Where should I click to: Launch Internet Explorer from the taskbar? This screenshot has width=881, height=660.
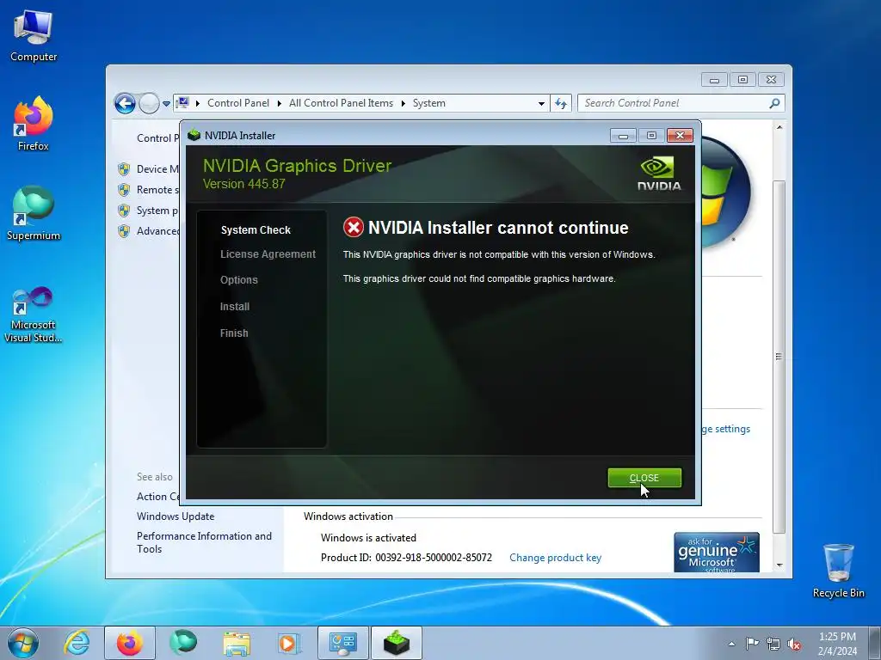[77, 643]
